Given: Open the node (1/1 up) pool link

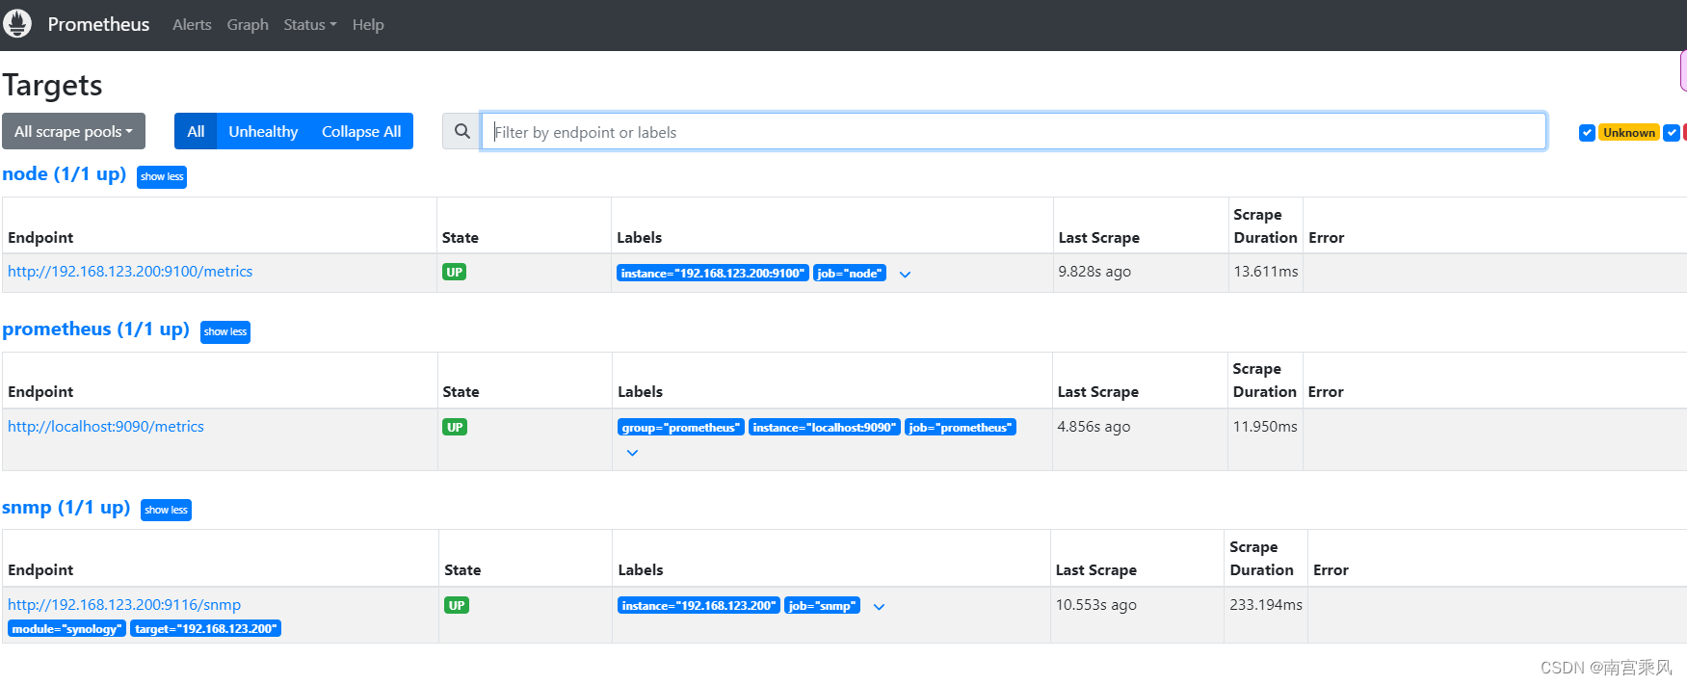Looking at the screenshot, I should coord(65,174).
